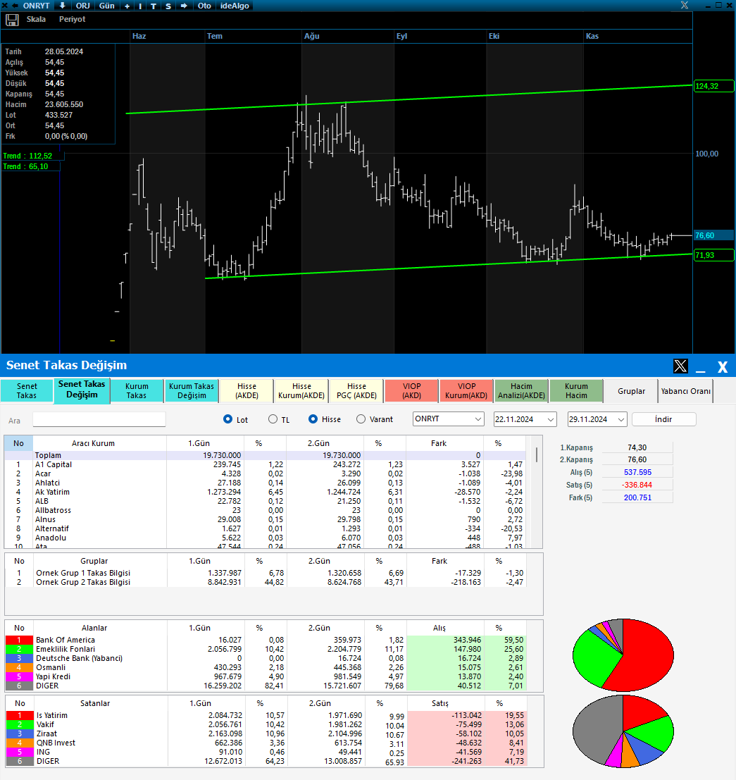Switch to the Kurum Hacim tab
The height and width of the screenshot is (780, 736).
tap(576, 390)
